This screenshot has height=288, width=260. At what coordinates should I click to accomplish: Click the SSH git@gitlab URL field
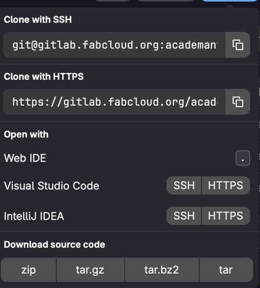[114, 45]
